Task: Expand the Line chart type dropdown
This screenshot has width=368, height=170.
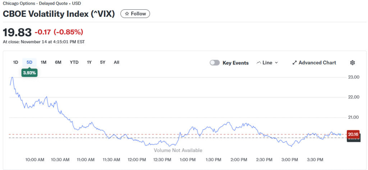Action: (x=276, y=63)
